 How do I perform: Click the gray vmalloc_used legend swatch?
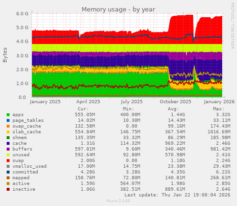pyautogui.click(x=8, y=166)
